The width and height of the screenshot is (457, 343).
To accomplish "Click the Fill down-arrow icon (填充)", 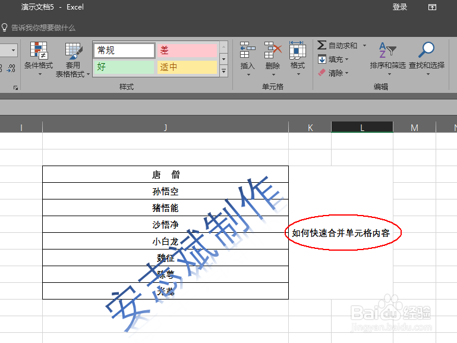I will 322,60.
